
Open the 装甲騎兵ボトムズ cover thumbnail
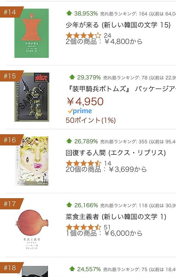(x=32, y=97)
